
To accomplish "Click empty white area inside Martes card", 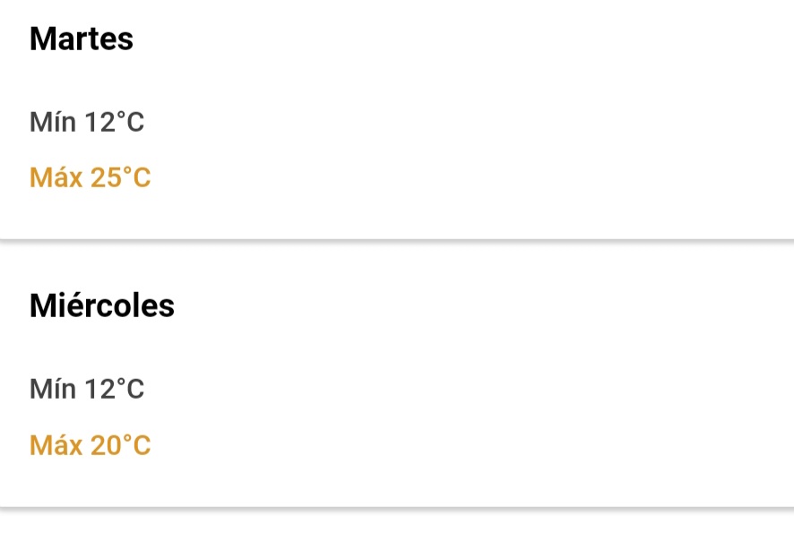I will (456, 122).
